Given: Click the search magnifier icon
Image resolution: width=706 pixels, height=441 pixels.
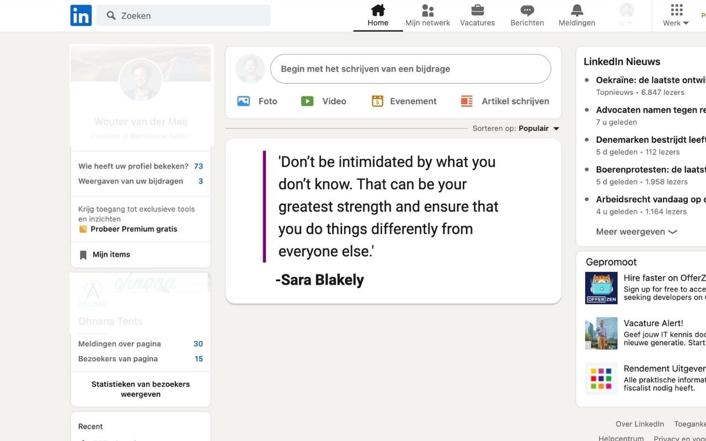Looking at the screenshot, I should 111,15.
